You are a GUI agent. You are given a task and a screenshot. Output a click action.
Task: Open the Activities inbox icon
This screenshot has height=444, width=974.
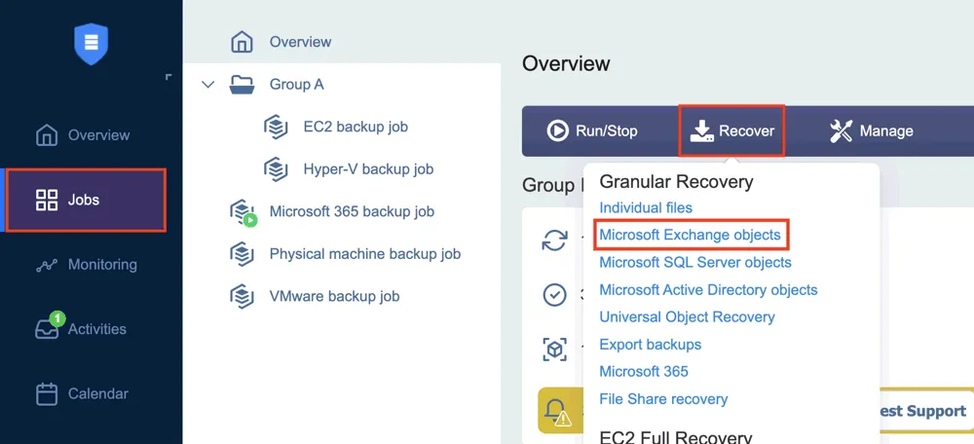point(47,329)
